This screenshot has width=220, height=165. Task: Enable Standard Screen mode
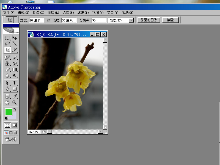pyautogui.click(x=6, y=133)
